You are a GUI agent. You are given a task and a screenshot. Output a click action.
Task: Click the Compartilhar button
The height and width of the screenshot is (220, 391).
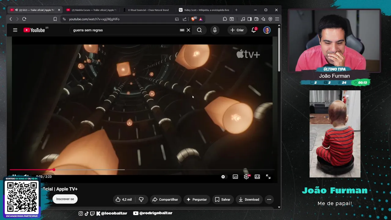(165, 200)
